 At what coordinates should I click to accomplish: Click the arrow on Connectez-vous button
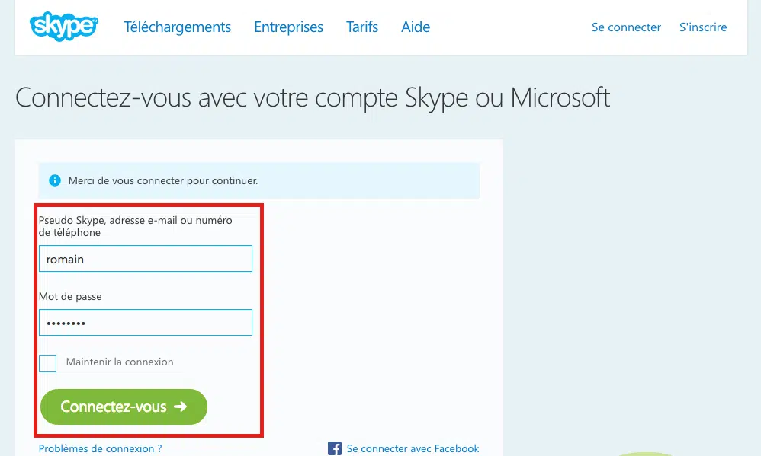point(181,406)
